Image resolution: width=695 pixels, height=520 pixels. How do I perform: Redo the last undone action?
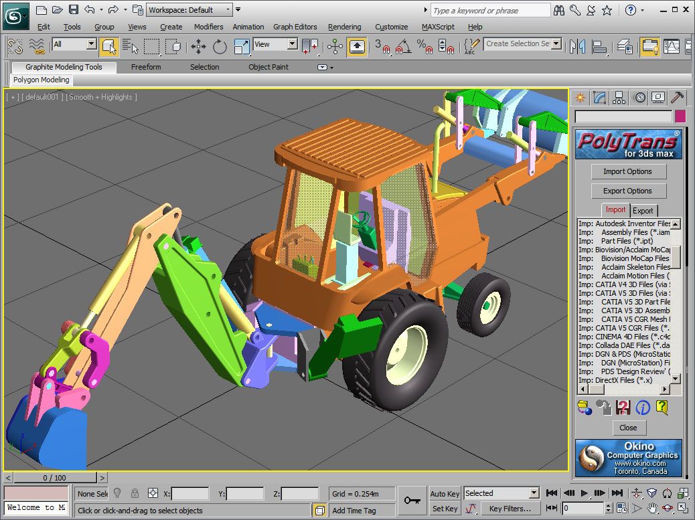coord(113,10)
